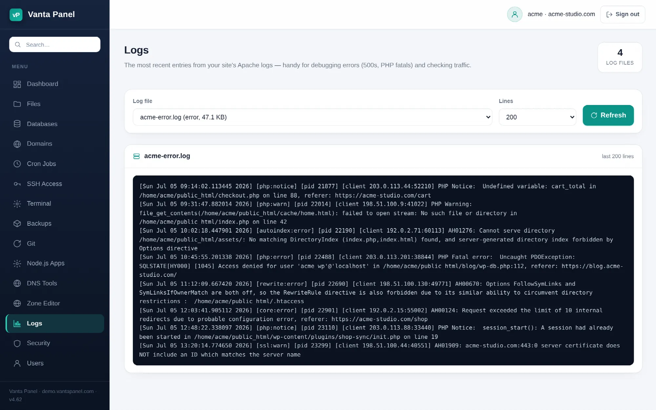Open the Dashboard menu item
Image resolution: width=656 pixels, height=410 pixels.
click(55, 84)
